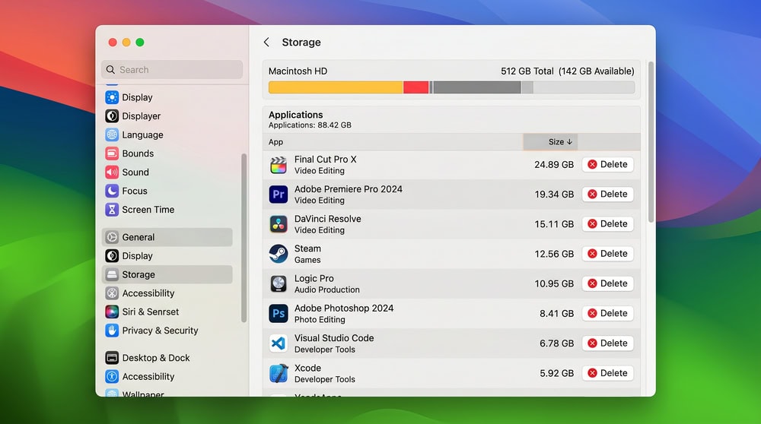Click the Macintosh HD label

click(298, 71)
